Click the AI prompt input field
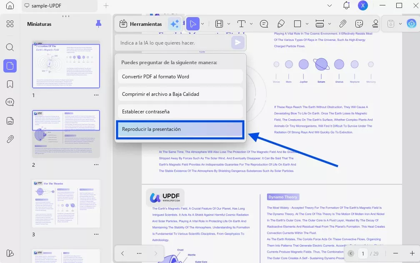This screenshot has width=420, height=263. point(173,43)
